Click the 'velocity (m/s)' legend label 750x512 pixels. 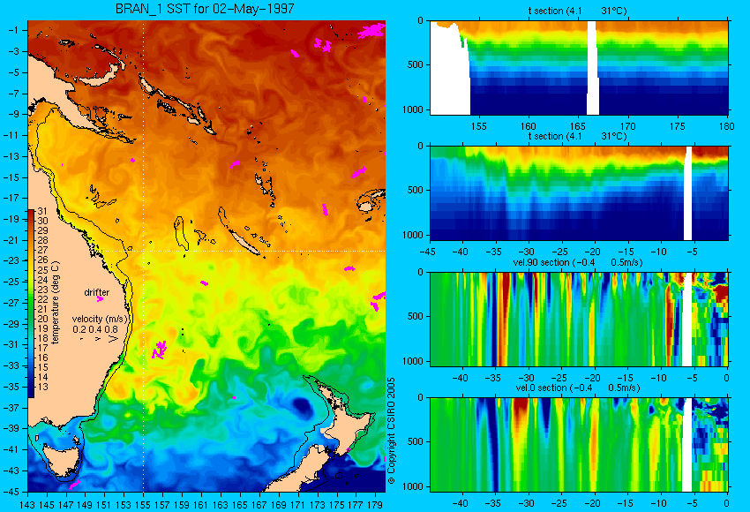[100, 319]
